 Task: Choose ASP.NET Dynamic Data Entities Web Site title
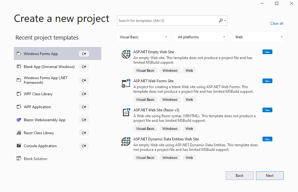pyautogui.click(x=166, y=139)
